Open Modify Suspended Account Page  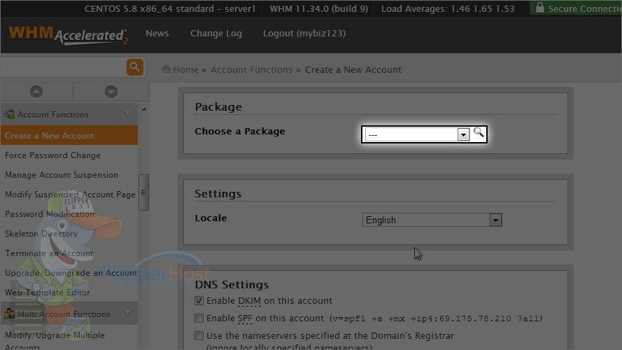pyautogui.click(x=70, y=195)
